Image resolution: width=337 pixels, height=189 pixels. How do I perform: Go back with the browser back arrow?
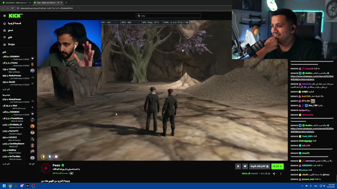click(x=3, y=8)
